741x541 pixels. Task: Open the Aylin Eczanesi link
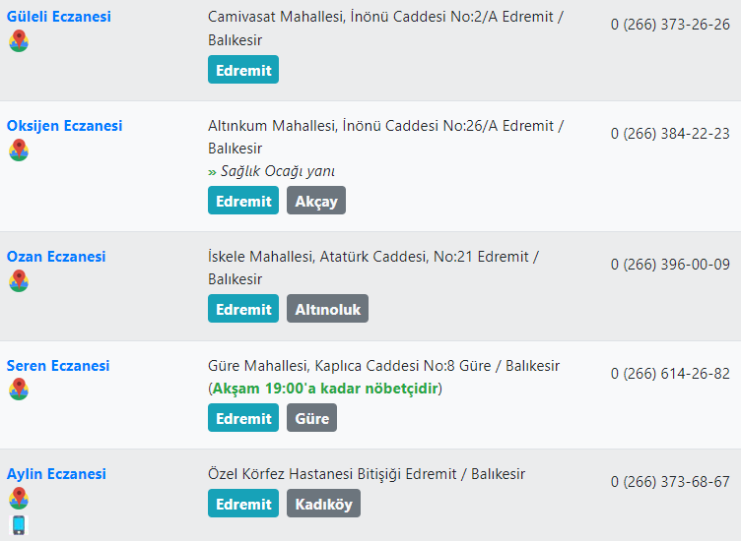[x=56, y=473]
